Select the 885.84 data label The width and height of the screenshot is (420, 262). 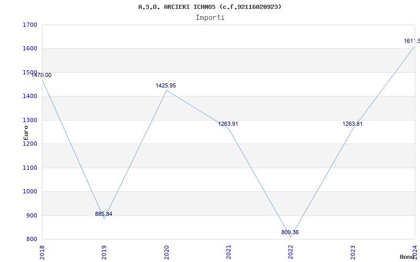(103, 214)
